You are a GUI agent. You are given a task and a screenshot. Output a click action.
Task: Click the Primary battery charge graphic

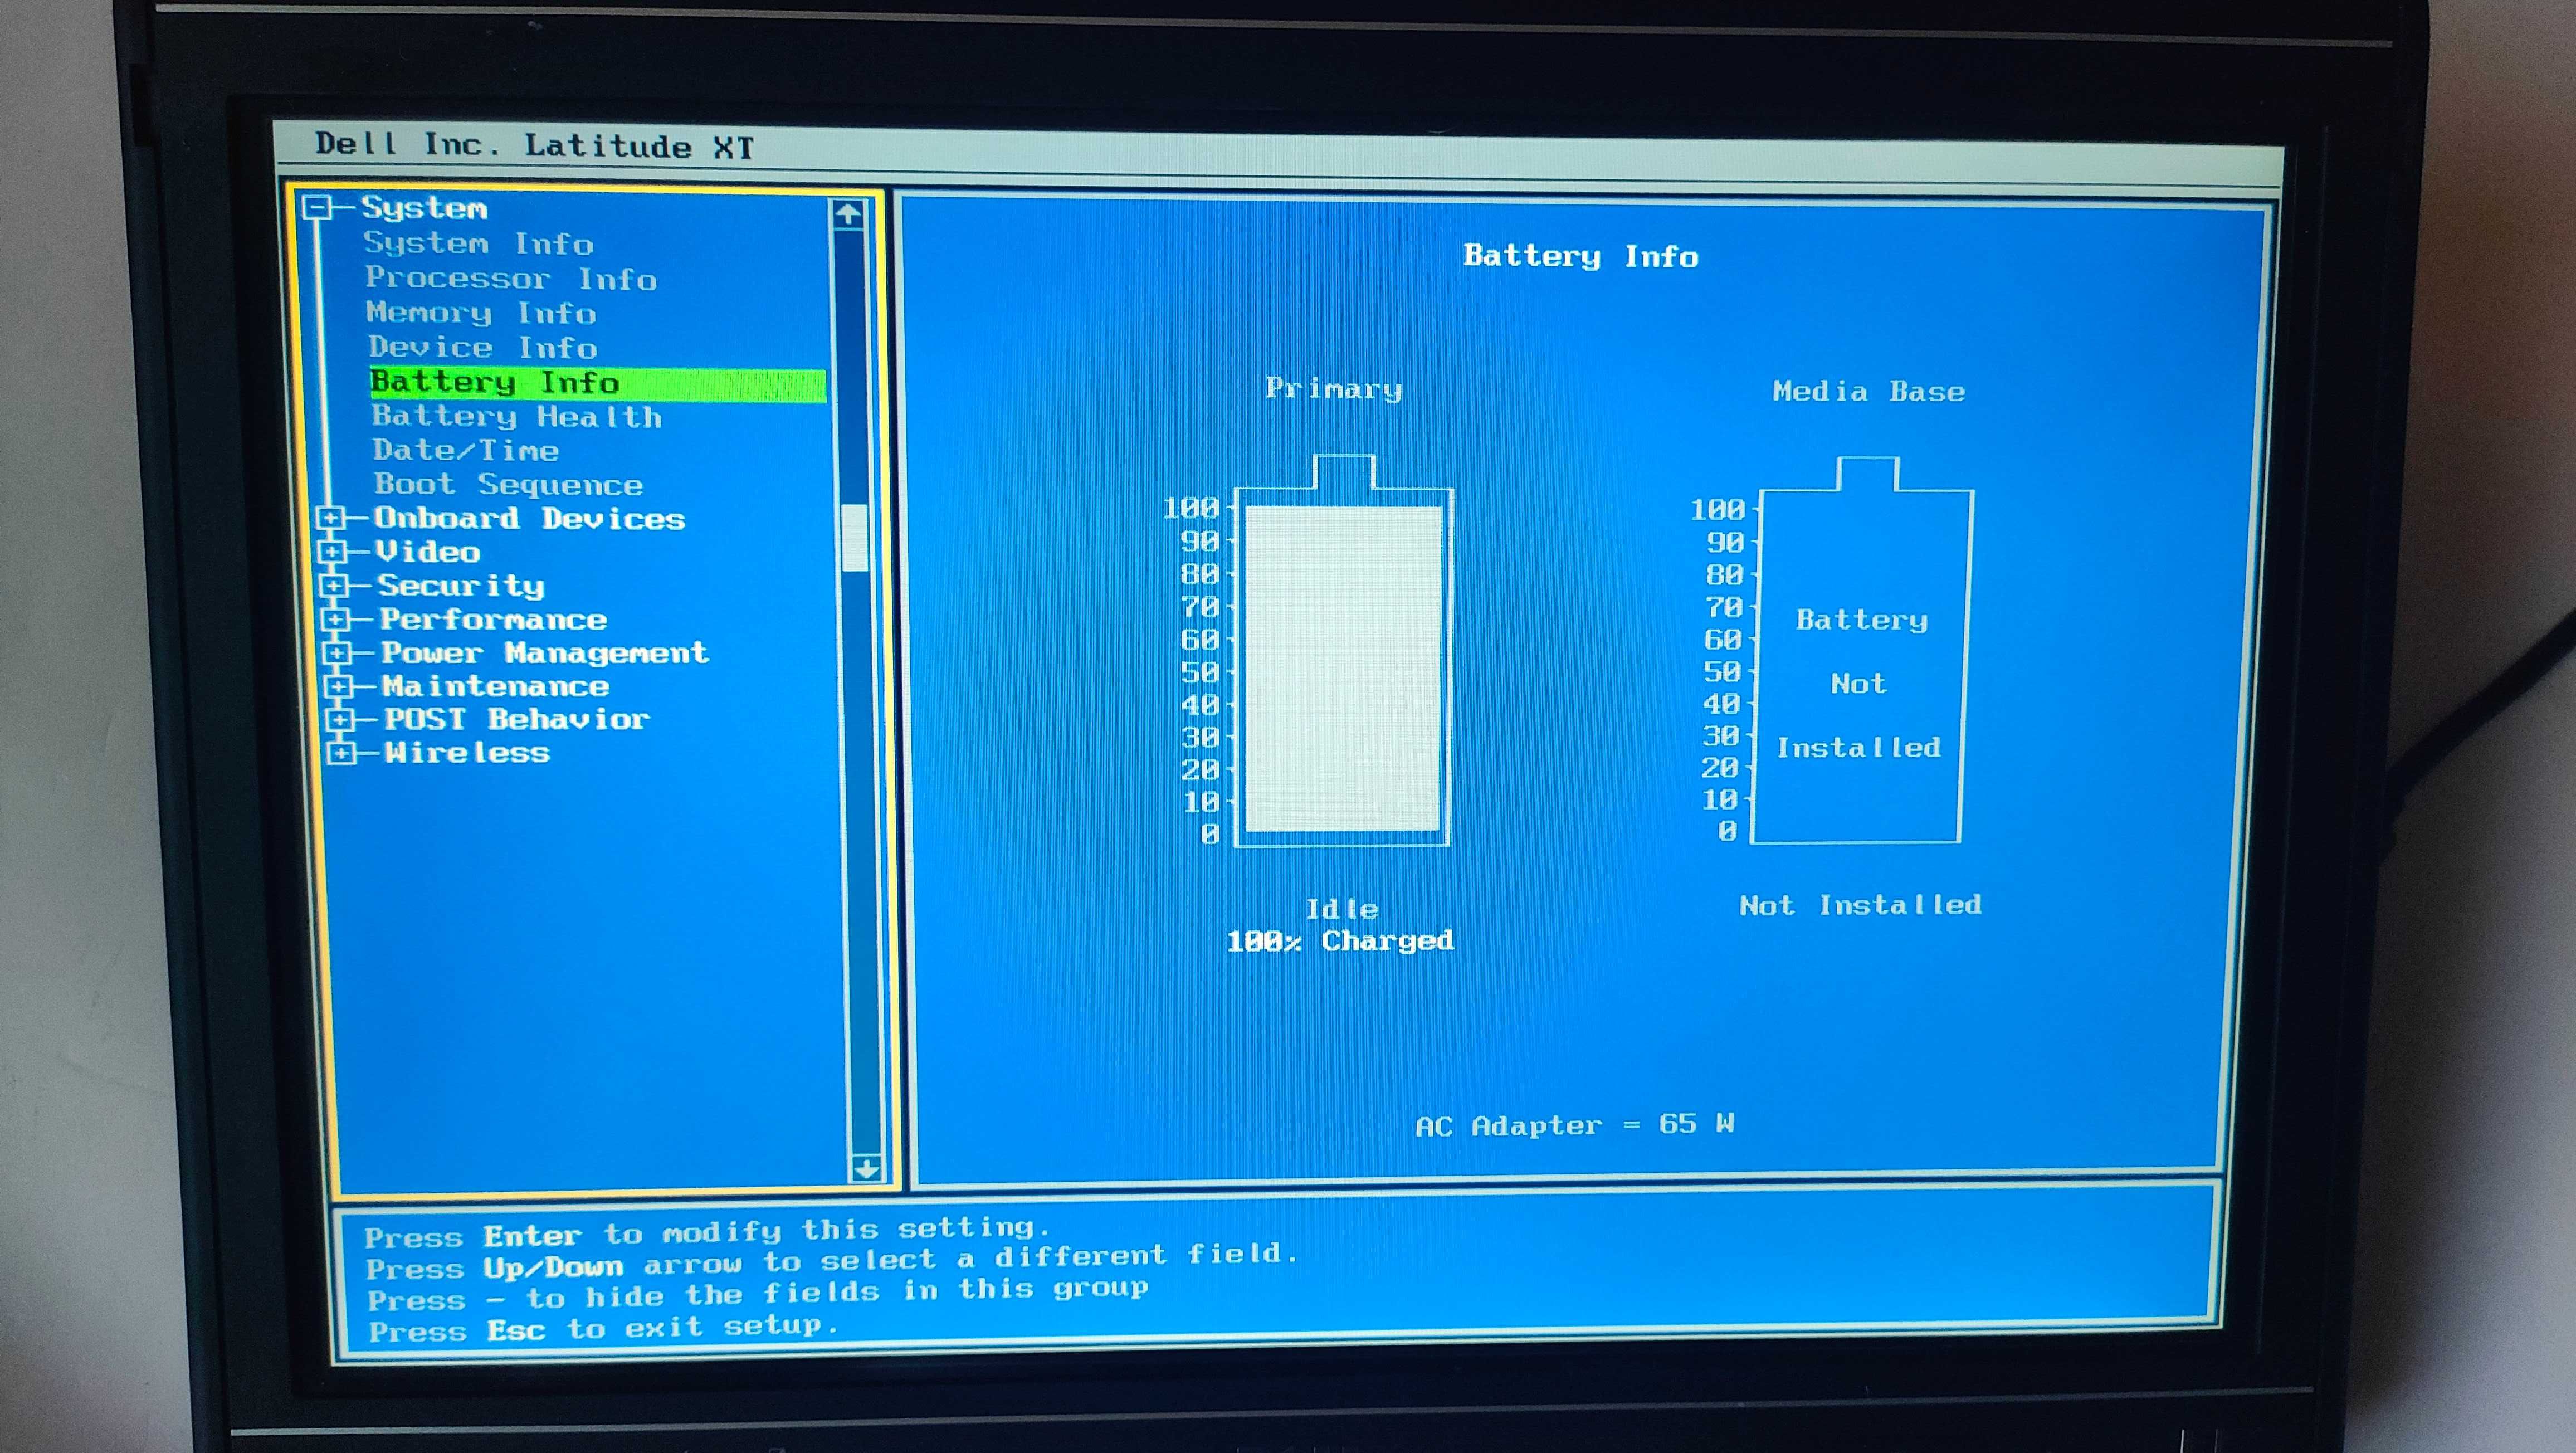click(x=1343, y=651)
